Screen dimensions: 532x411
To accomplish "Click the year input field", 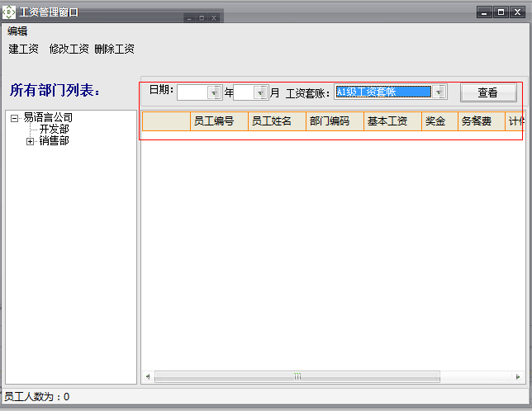I will point(192,92).
